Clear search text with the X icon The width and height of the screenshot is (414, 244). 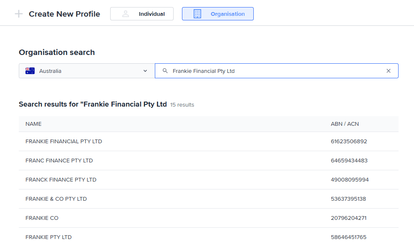pos(389,71)
